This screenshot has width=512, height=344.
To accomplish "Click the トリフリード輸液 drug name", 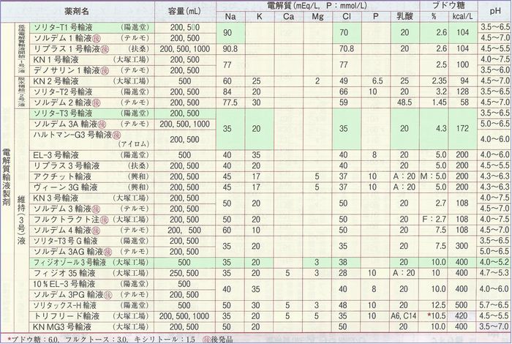I will click(67, 316).
